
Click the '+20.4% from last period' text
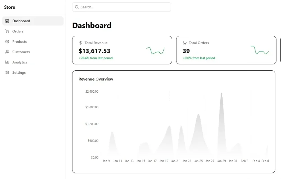tap(96, 58)
